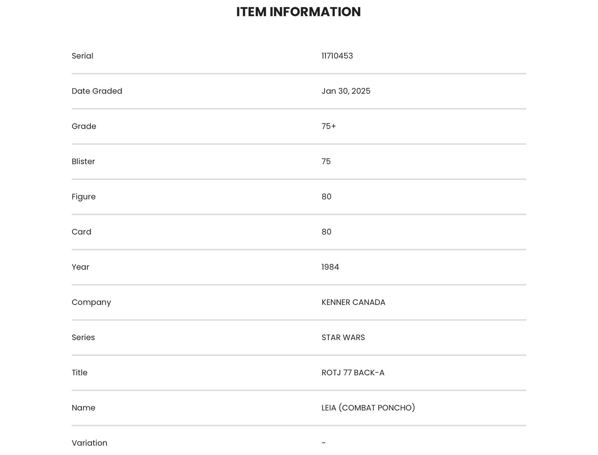Click the Company label
The height and width of the screenshot is (455, 598).
pos(91,302)
